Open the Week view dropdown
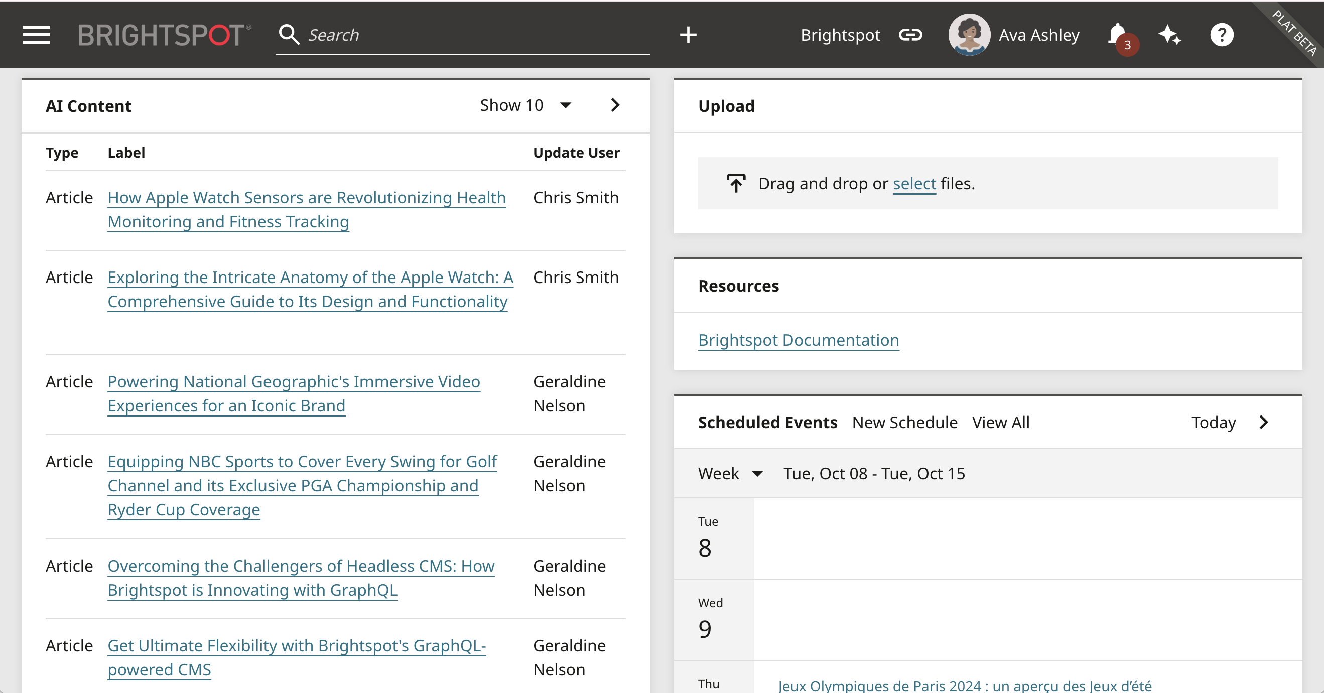 point(730,473)
